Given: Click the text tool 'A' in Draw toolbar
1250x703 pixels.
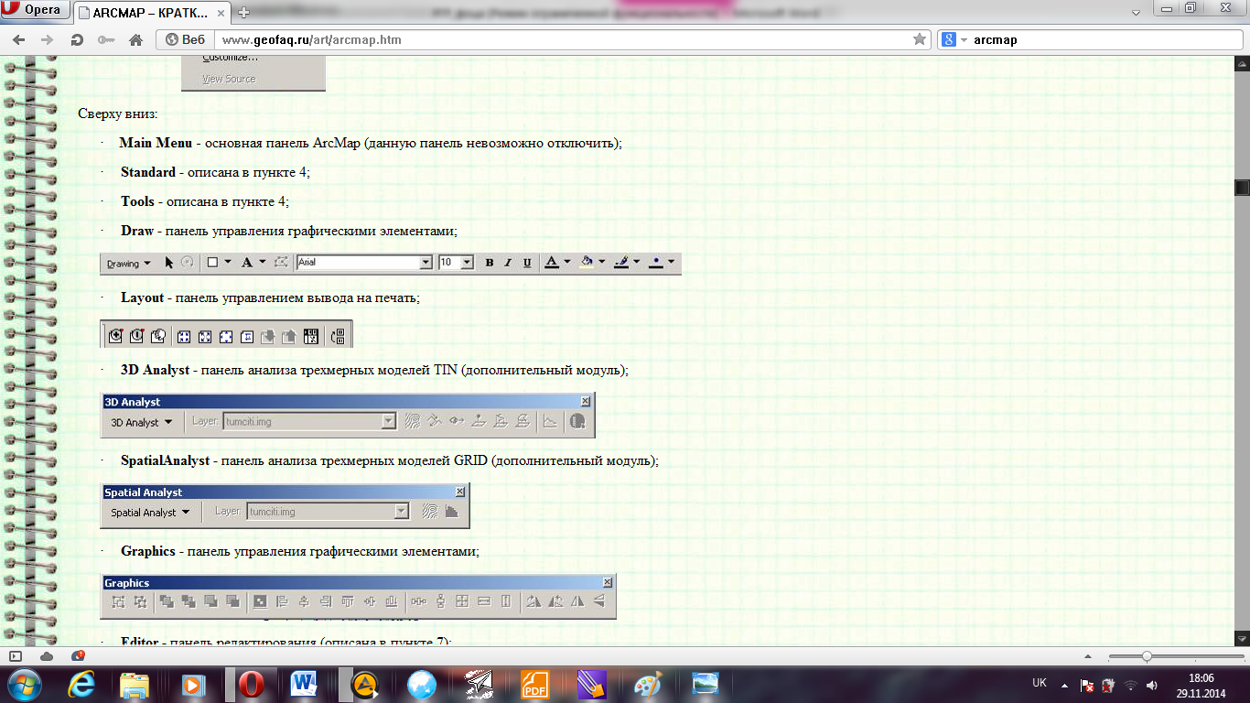Looking at the screenshot, I should (246, 263).
